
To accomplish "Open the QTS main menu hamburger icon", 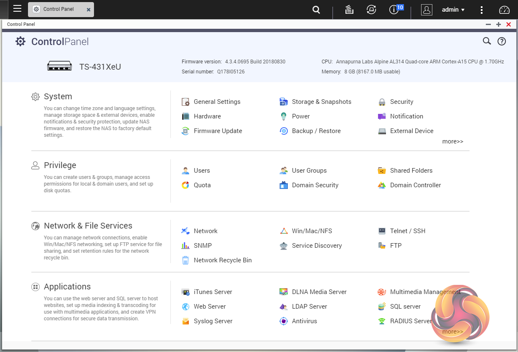I will click(x=17, y=9).
